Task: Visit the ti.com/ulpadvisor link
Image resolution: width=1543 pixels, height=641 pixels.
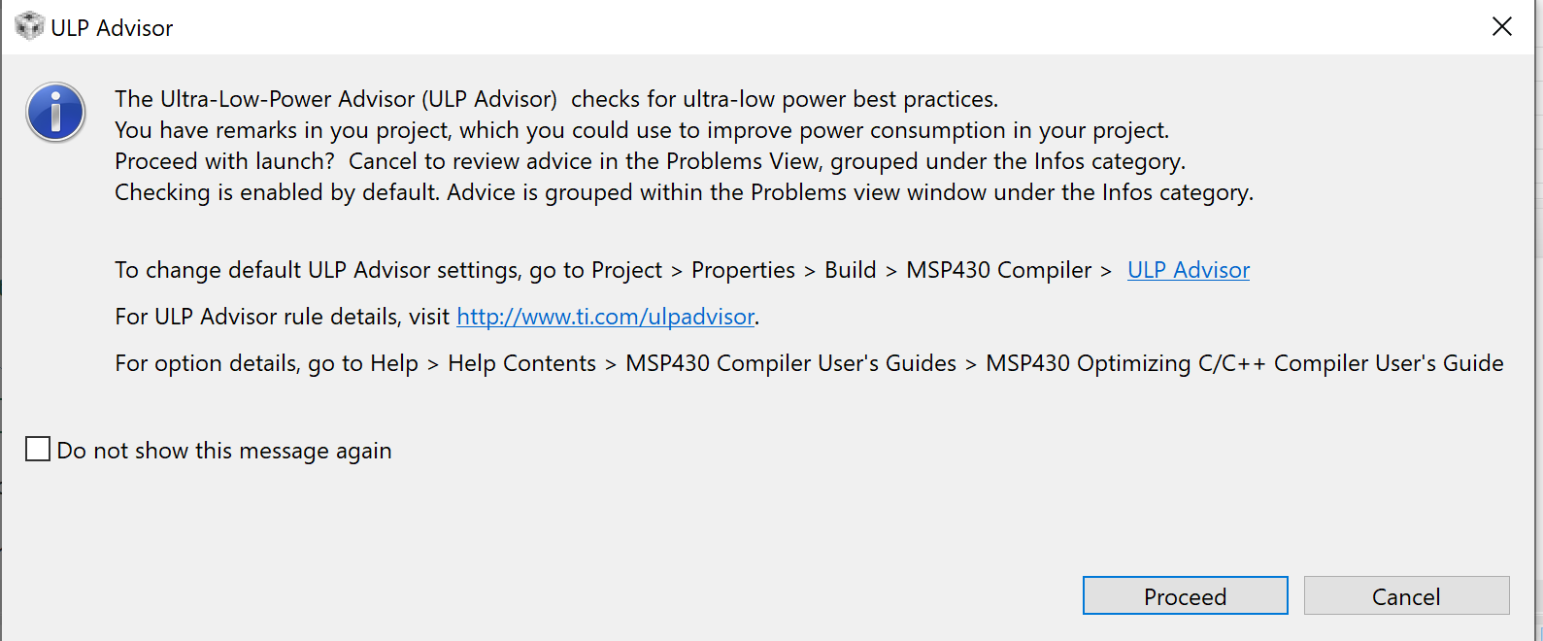Action: coord(605,317)
